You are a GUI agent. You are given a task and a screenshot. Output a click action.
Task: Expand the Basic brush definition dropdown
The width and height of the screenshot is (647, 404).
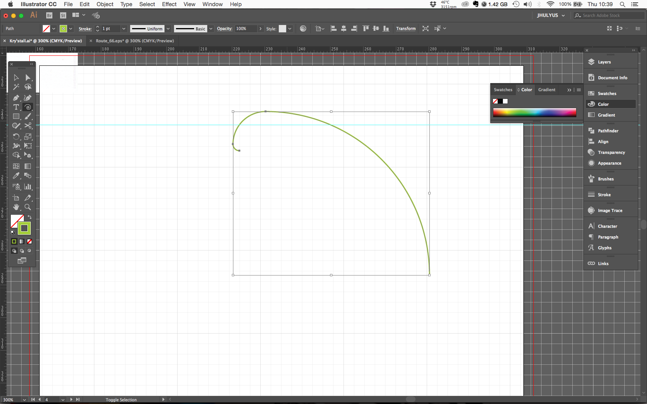211,28
